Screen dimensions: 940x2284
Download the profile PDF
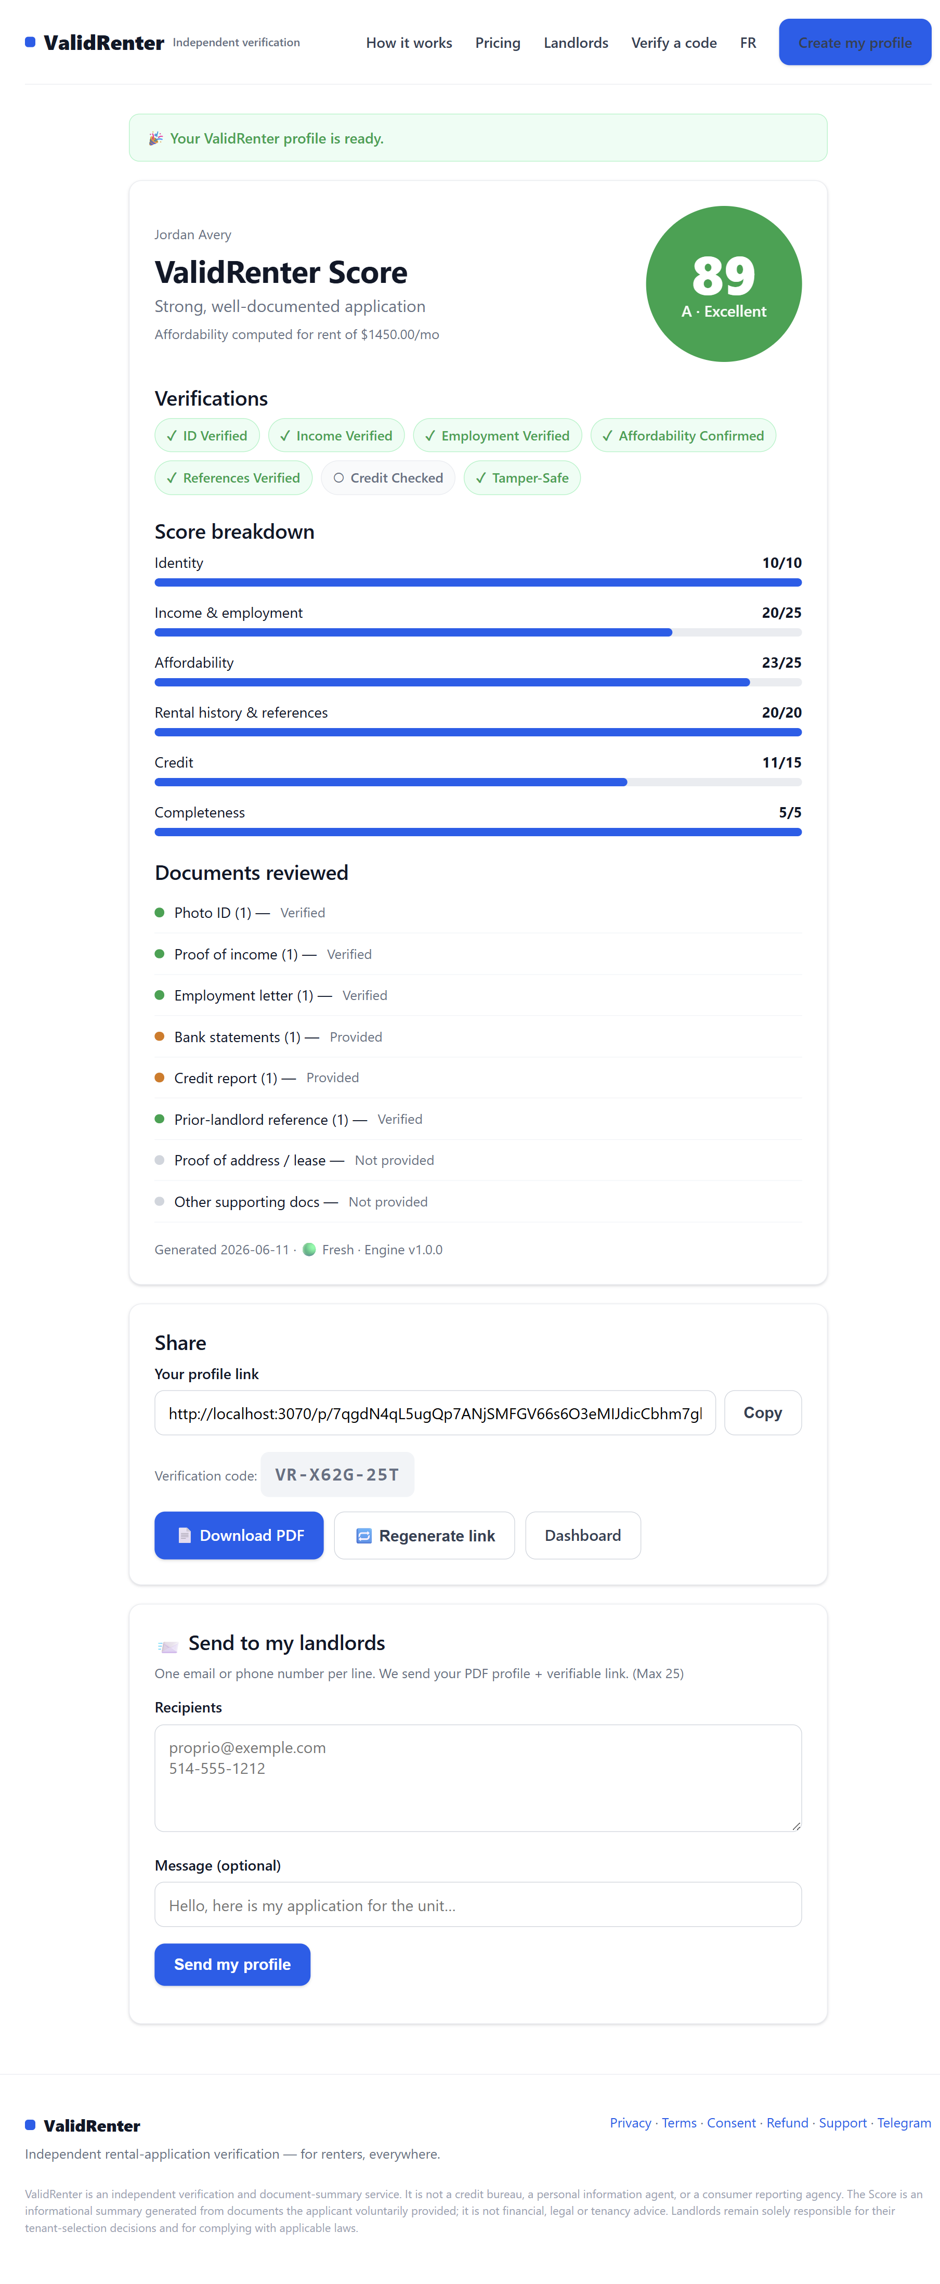239,1535
